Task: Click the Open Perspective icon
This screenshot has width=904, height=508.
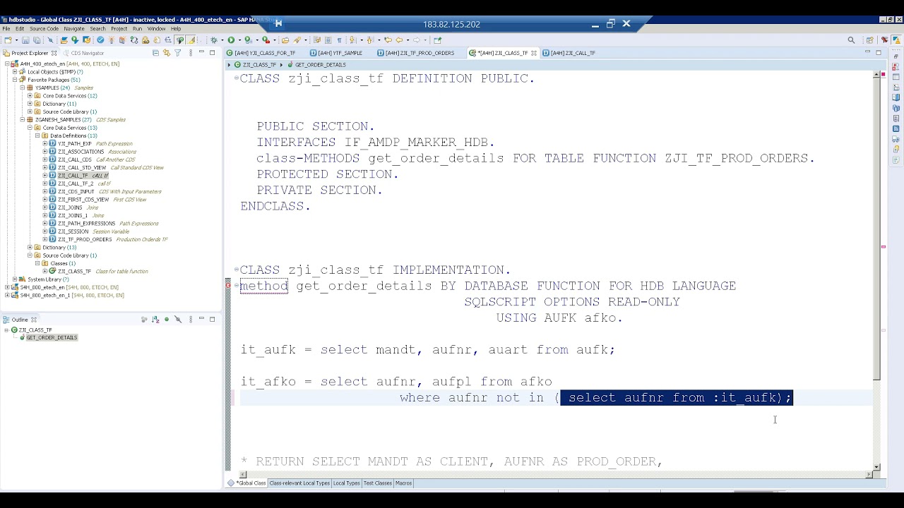Action: tap(870, 40)
